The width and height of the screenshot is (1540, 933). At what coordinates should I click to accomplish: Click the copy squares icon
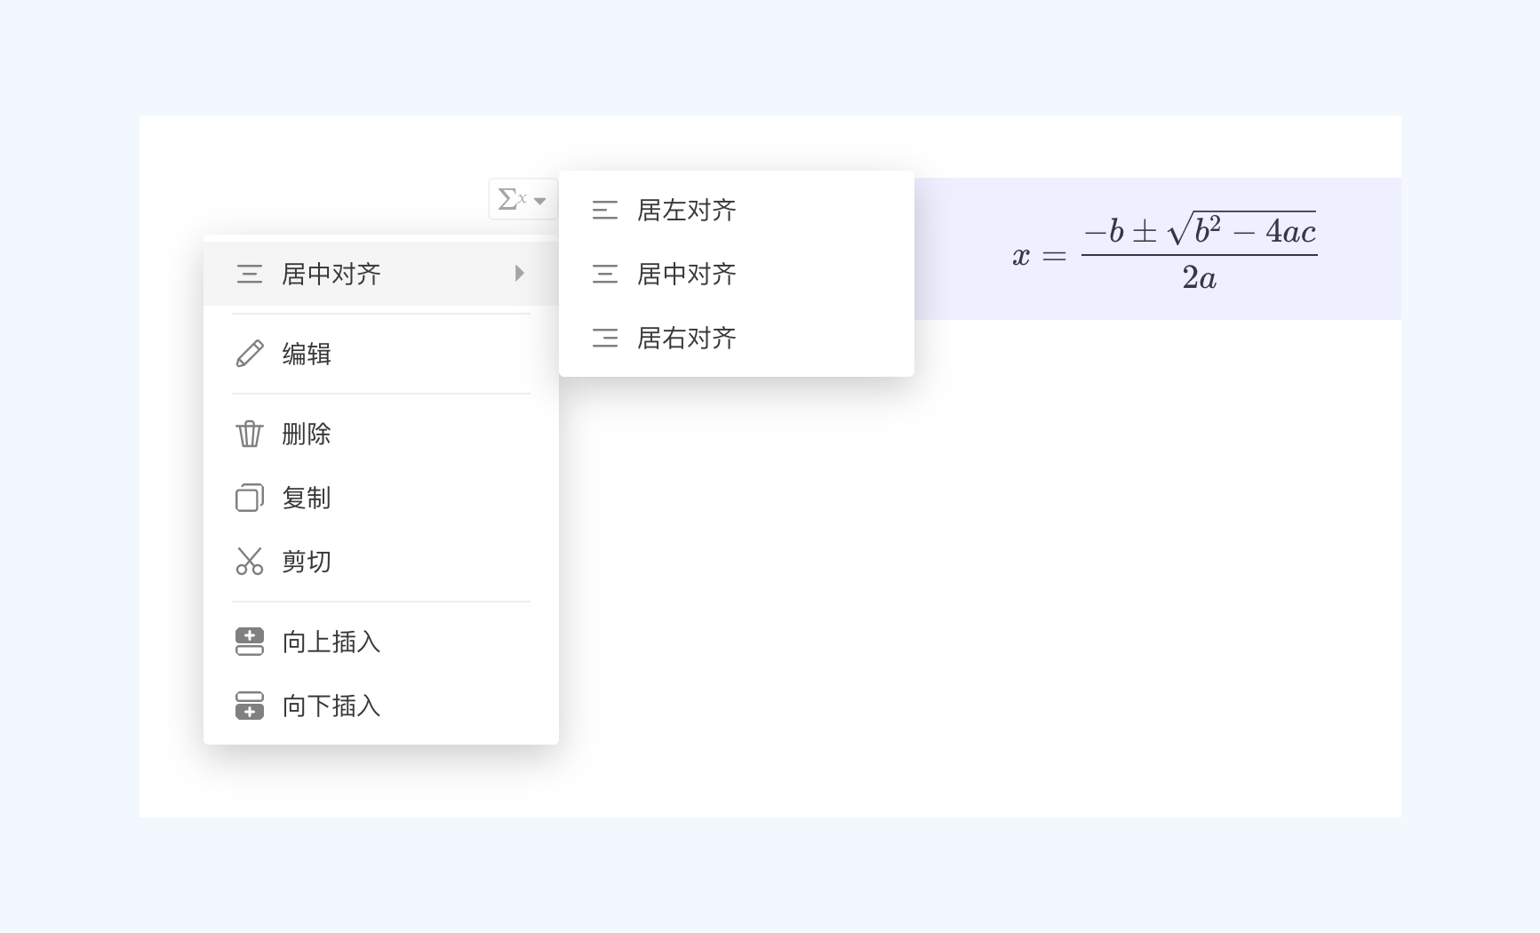pyautogui.click(x=250, y=498)
